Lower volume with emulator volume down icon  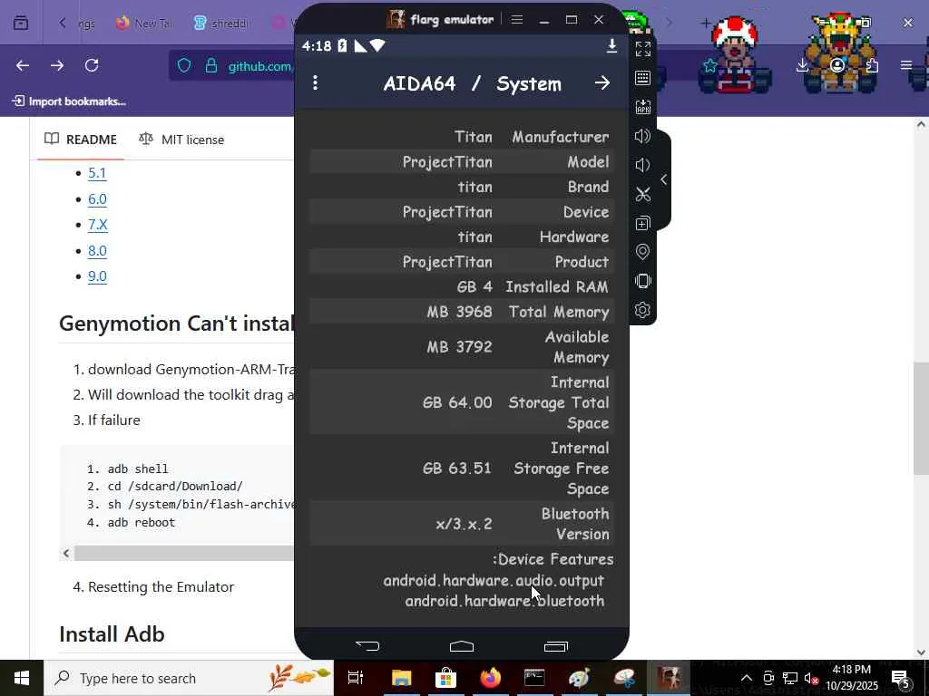[643, 165]
